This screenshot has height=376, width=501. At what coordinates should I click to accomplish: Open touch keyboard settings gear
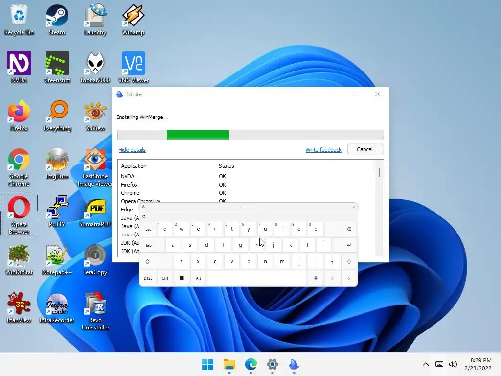144,207
